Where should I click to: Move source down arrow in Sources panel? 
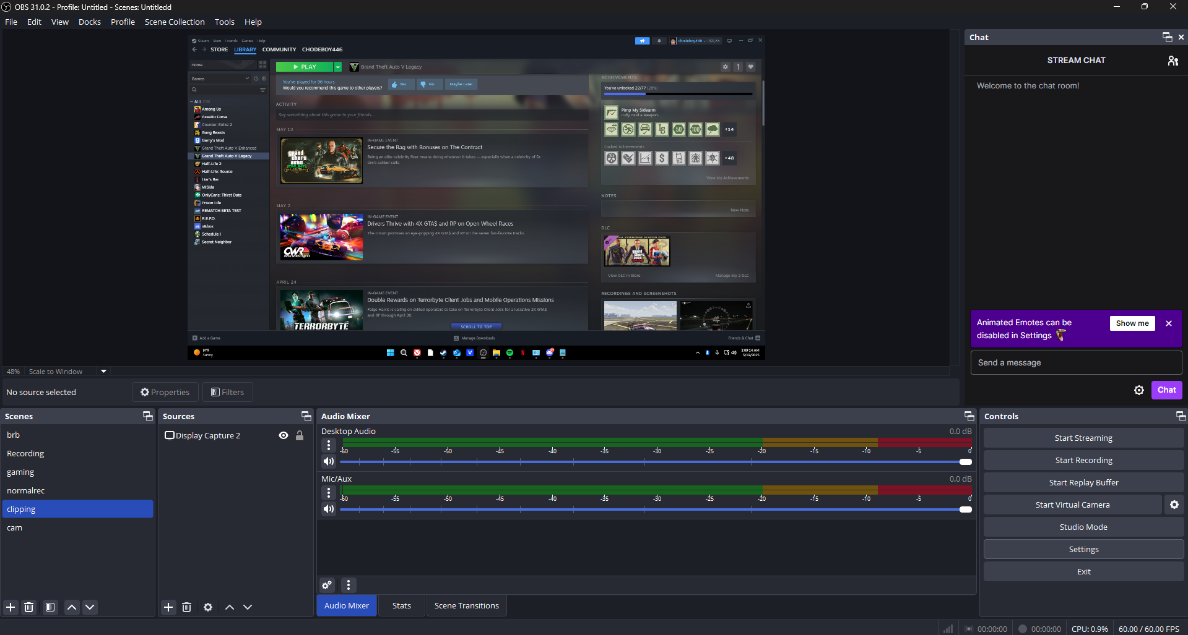point(248,607)
